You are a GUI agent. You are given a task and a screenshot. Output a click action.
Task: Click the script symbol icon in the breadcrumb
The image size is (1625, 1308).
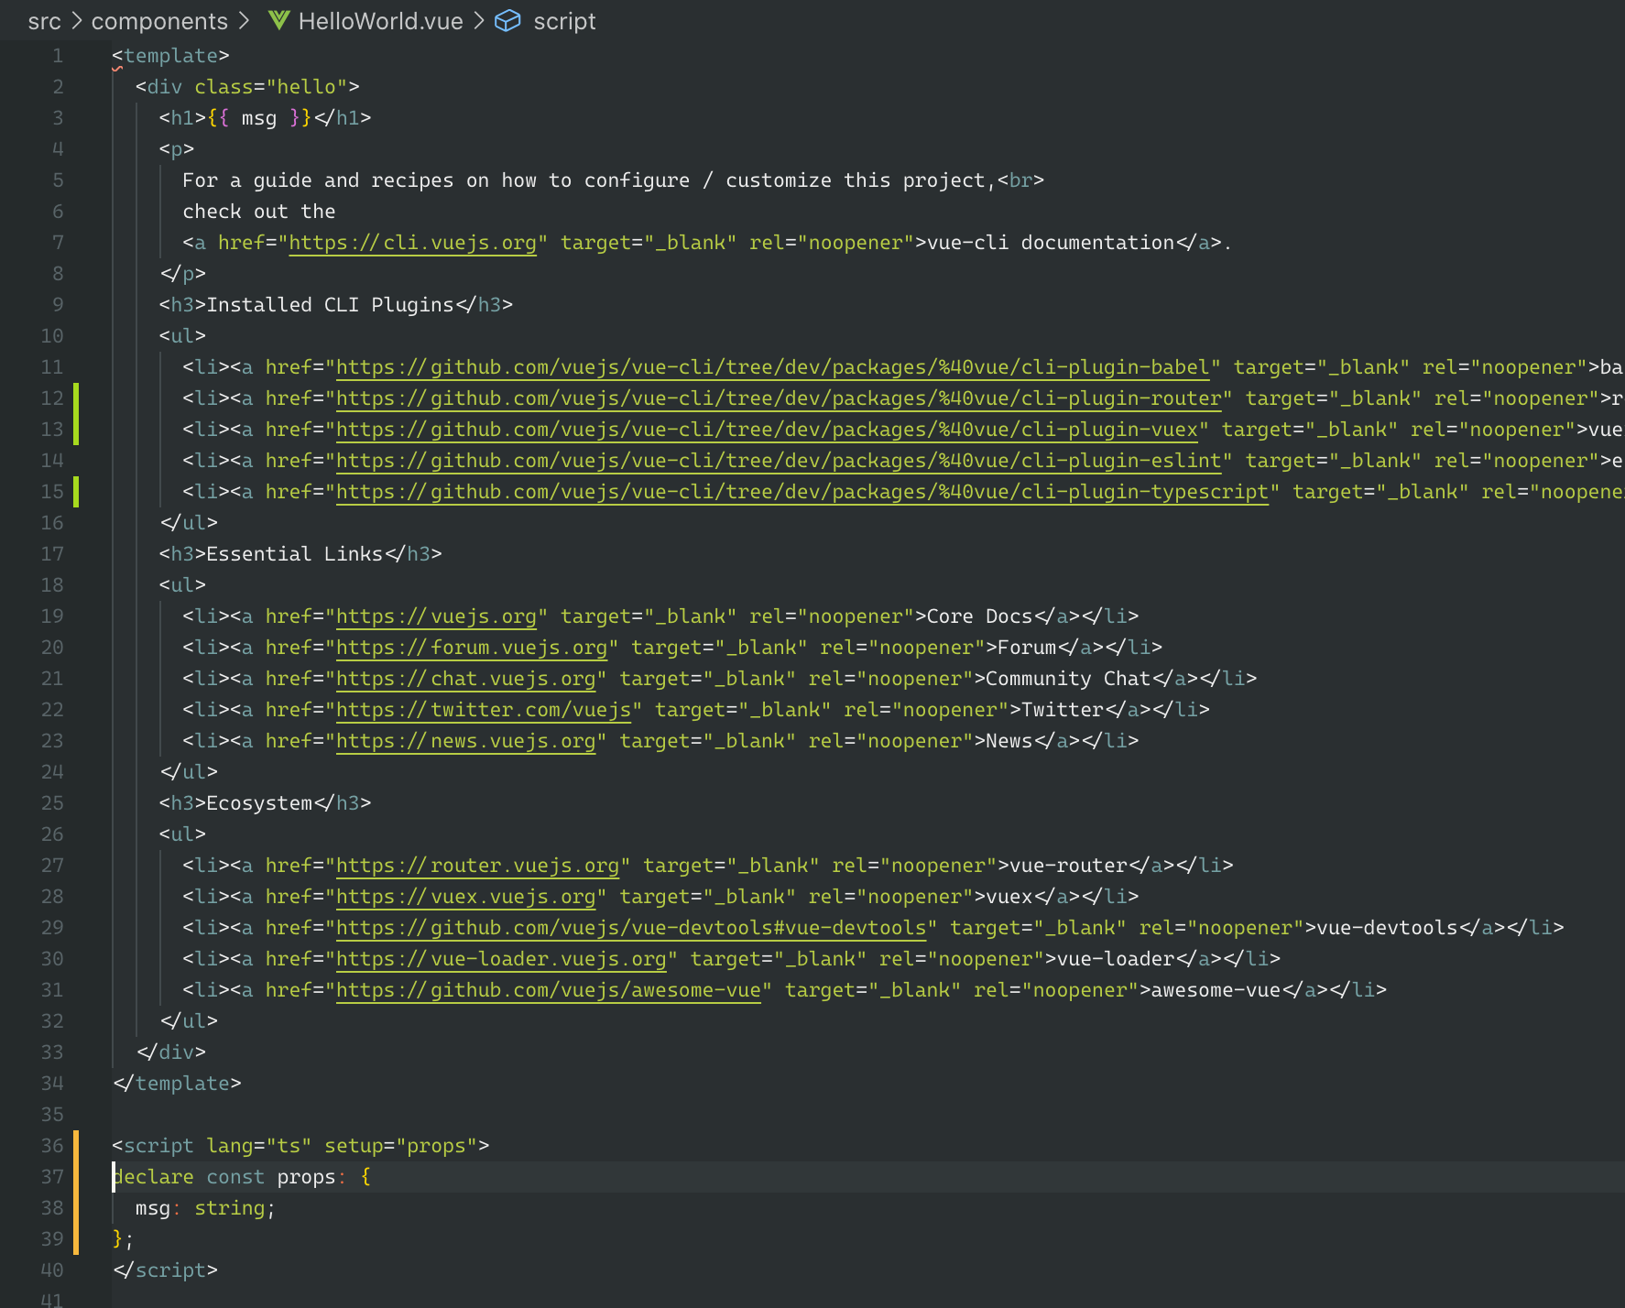509,20
